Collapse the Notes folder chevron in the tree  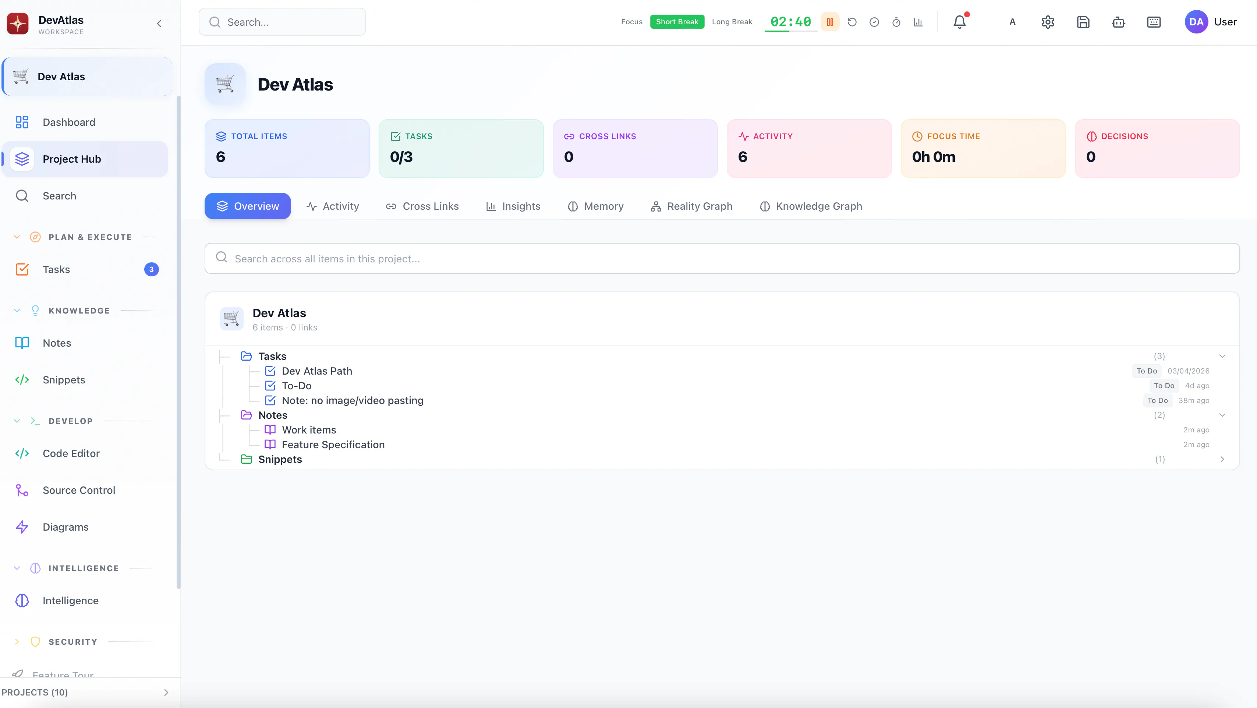pos(1222,415)
